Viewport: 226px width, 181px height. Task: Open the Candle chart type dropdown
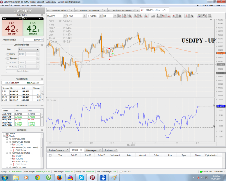(x=94, y=16)
